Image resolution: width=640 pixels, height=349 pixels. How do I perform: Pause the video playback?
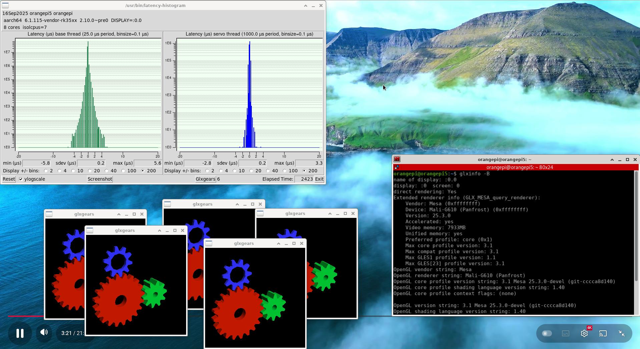click(x=20, y=333)
